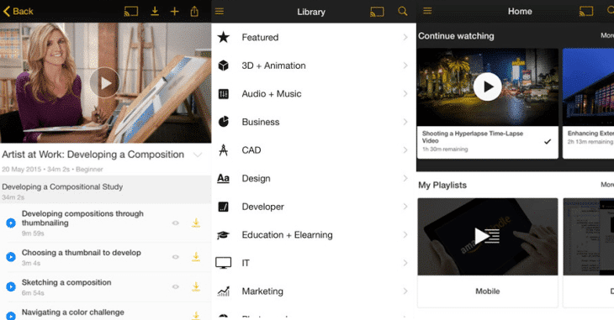Open the Enhancing Exteriors course thumbnail
The image size is (614, 320).
tap(588, 87)
